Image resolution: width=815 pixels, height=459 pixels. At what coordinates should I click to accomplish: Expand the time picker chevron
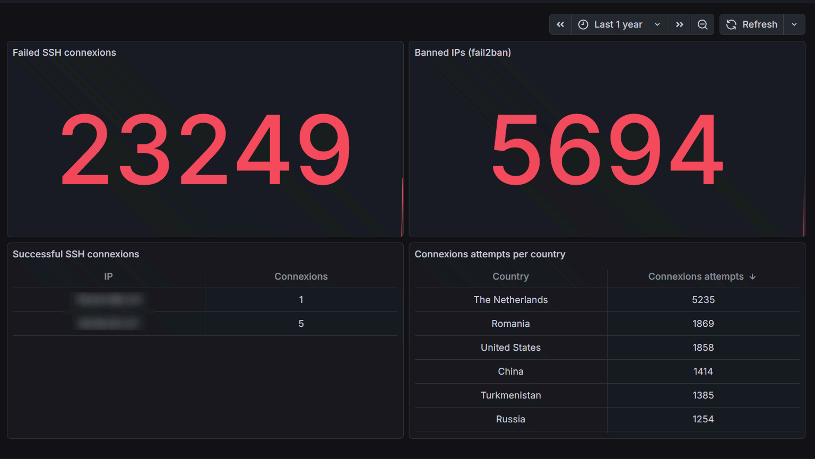(x=657, y=24)
